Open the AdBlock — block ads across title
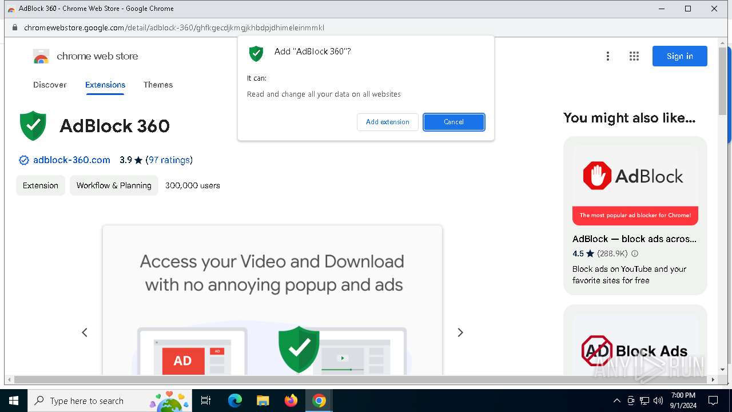Image resolution: width=732 pixels, height=412 pixels. [634, 239]
